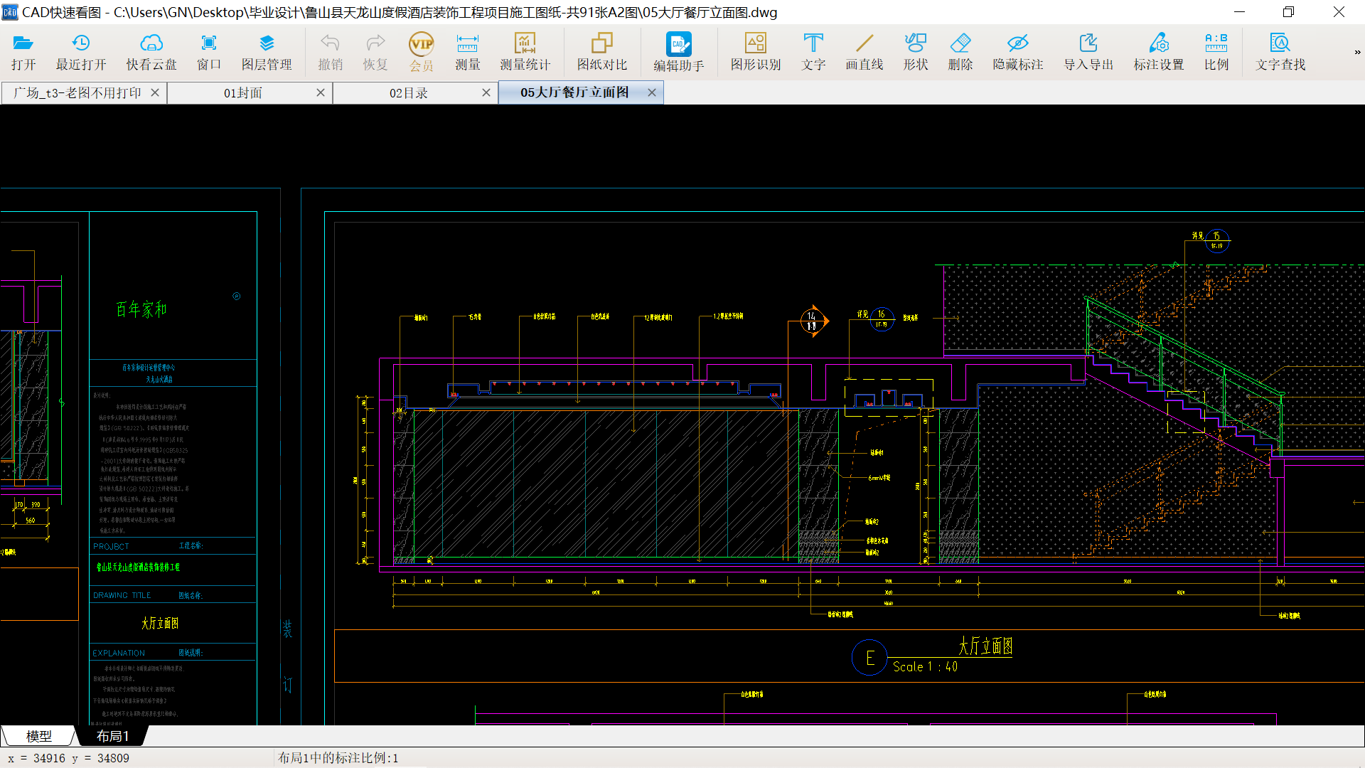This screenshot has height=768, width=1365.
Task: Open 导入导出 import export
Action: (1088, 52)
